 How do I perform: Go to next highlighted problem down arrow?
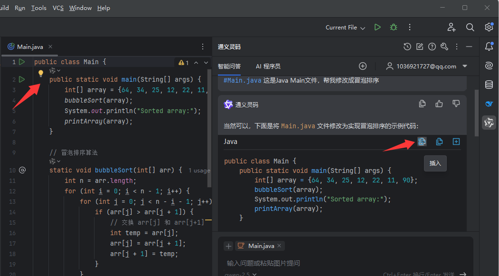pyautogui.click(x=206, y=63)
